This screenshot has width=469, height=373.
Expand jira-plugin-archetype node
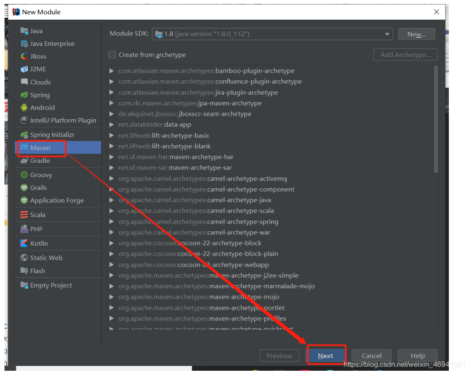[112, 92]
